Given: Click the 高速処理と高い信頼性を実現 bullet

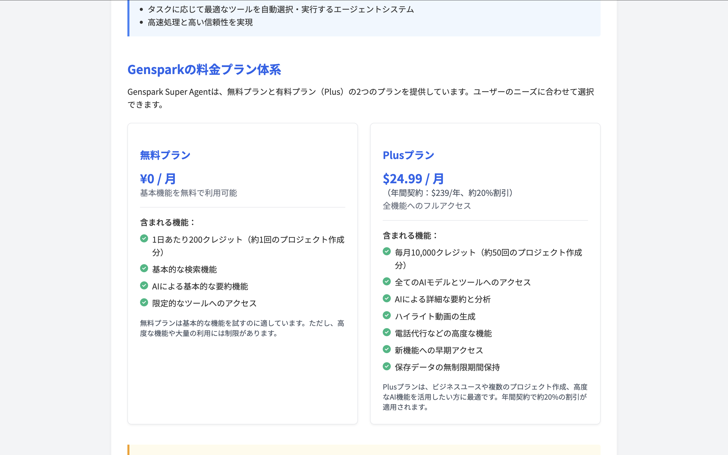Looking at the screenshot, I should pos(200,22).
